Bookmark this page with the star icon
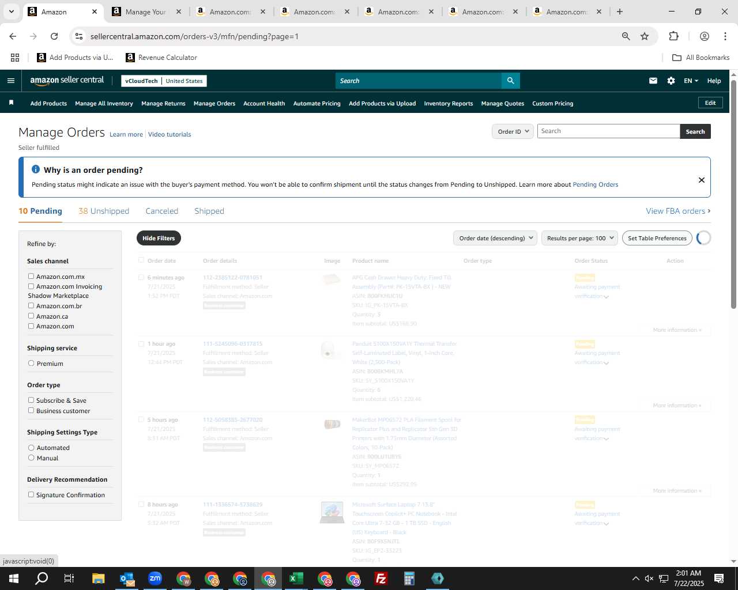This screenshot has width=738, height=590. (645, 36)
